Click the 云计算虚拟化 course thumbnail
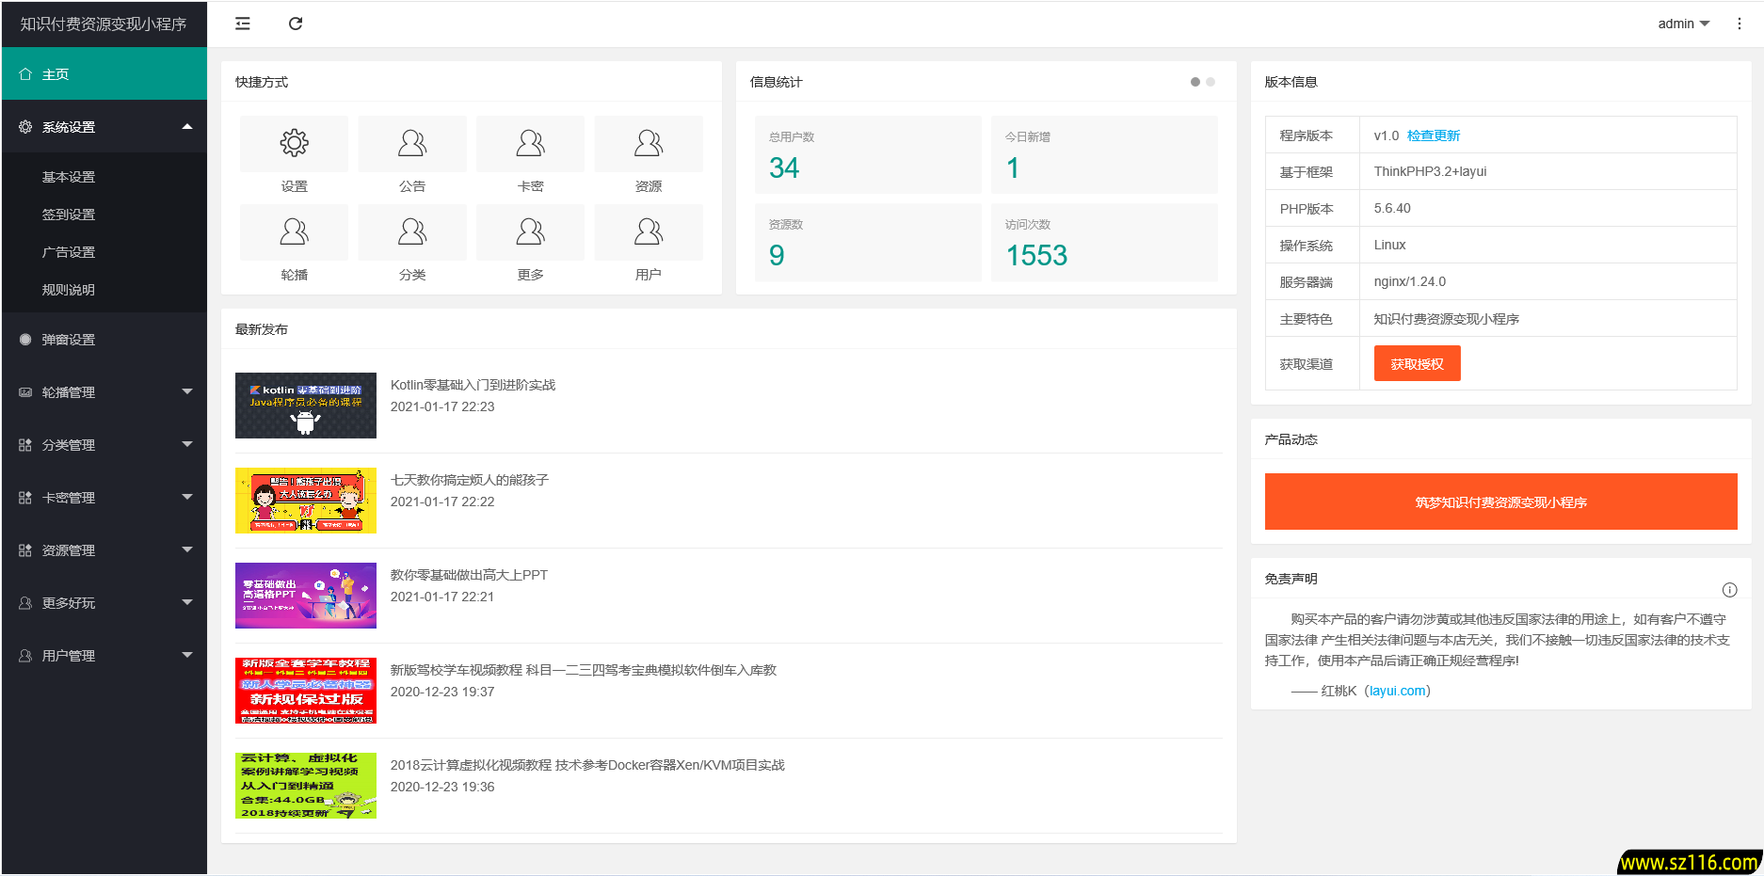 [x=306, y=786]
